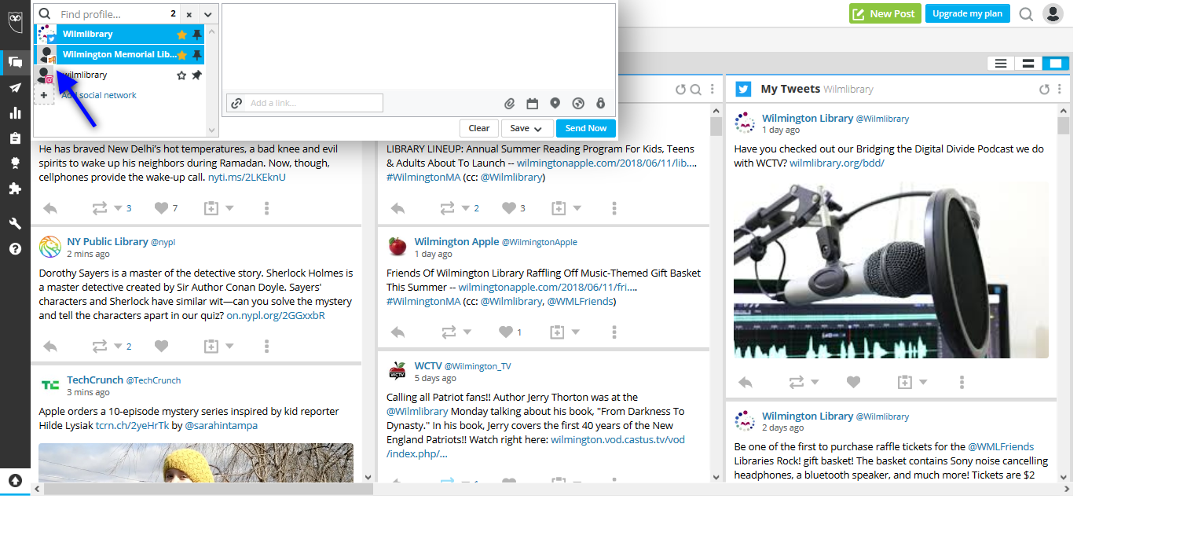Open the Help question mark icon
1198x554 pixels.
[x=15, y=249]
